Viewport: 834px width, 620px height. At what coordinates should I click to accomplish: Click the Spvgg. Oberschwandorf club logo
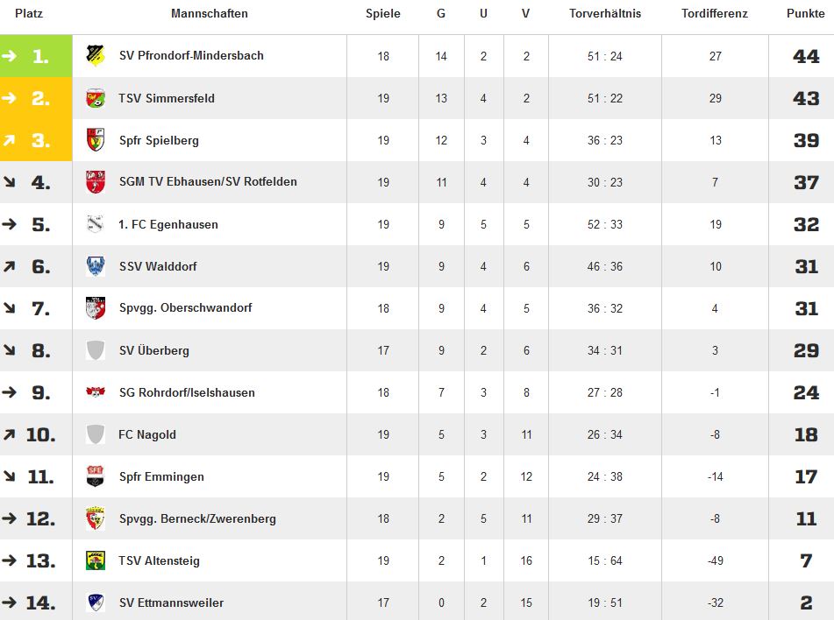click(x=96, y=308)
